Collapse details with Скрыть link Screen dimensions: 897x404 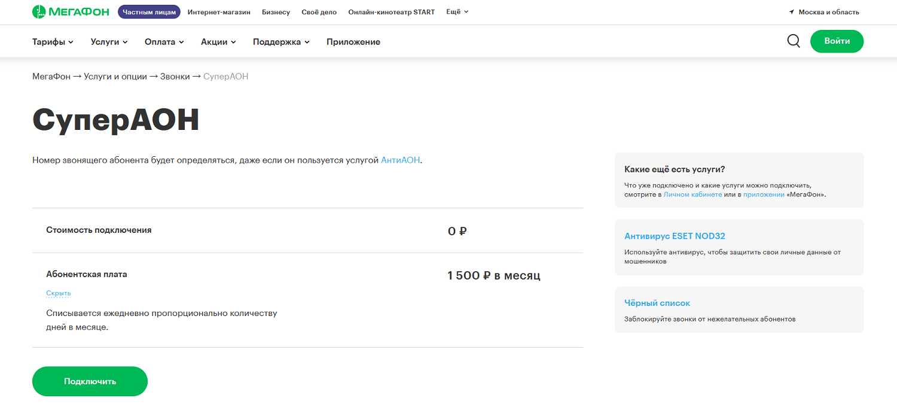[59, 293]
